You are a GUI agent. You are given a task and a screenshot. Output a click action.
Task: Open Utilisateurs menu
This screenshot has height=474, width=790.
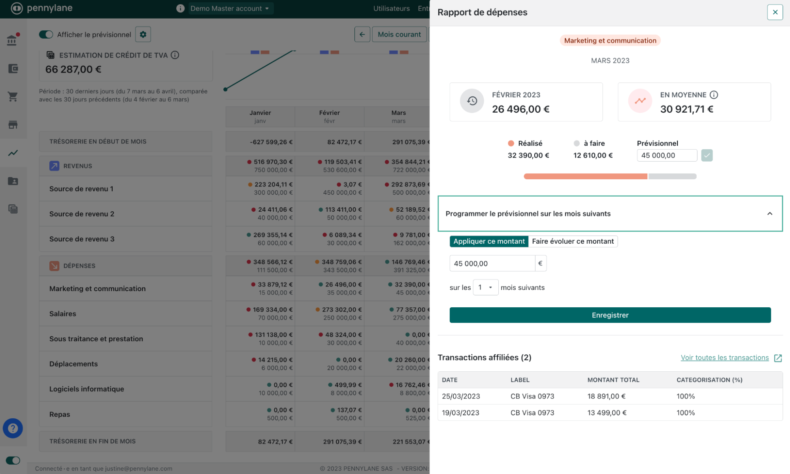point(391,8)
